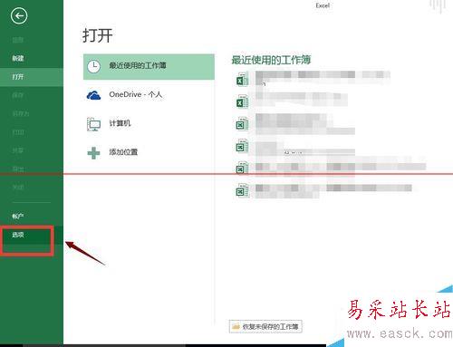Go back using the circled arrow icon
The height and width of the screenshot is (347, 453).
coord(19,15)
